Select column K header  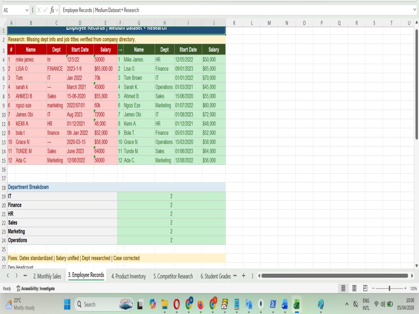(x=234, y=23)
